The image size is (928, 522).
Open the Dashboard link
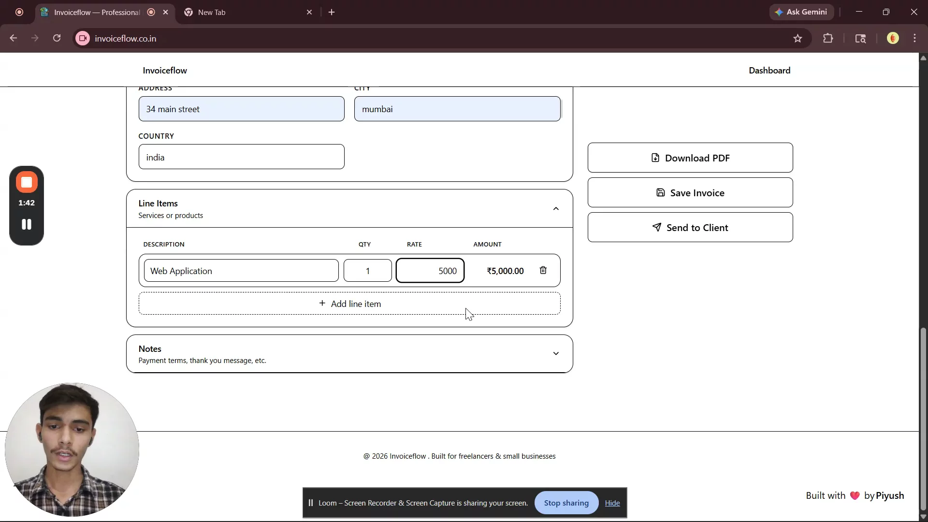[769, 71]
